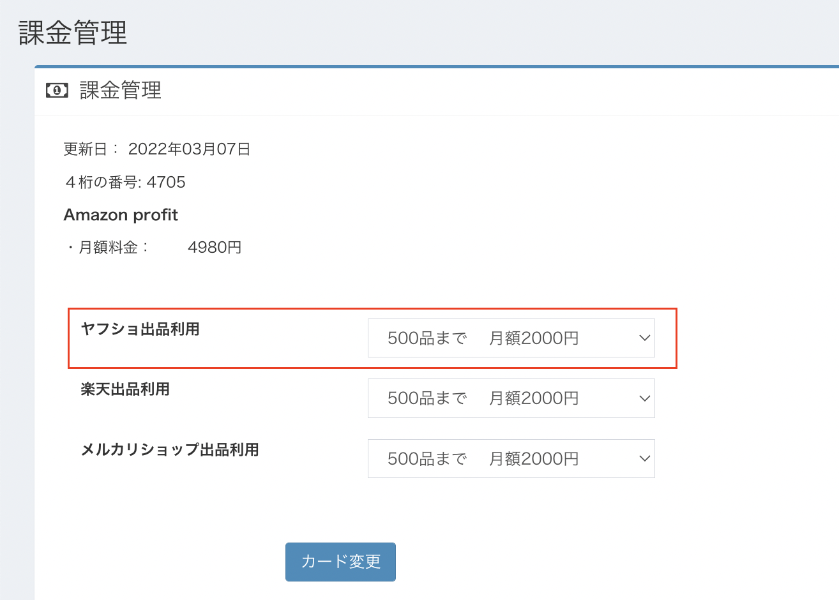Click the ４桁の番号 4705 text

pyautogui.click(x=125, y=183)
